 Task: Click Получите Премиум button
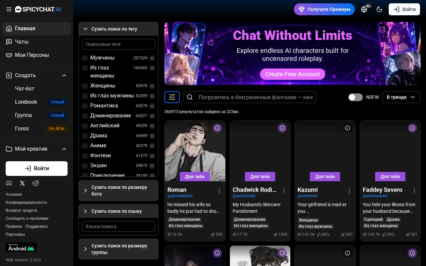coord(324,9)
